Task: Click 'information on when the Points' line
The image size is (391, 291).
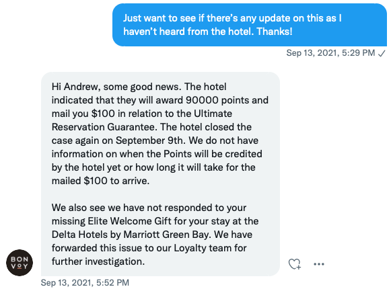Action: point(157,154)
